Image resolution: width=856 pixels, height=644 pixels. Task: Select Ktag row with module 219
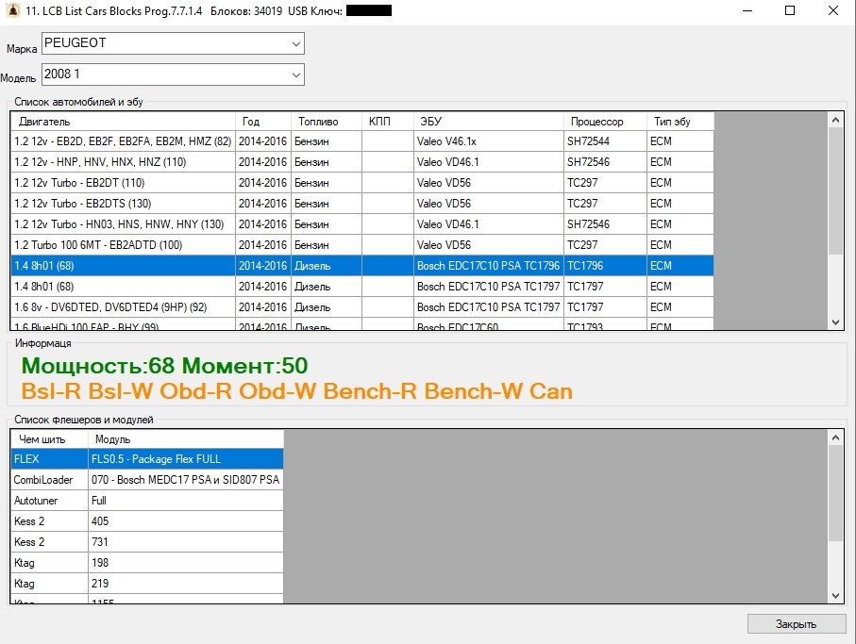147,584
